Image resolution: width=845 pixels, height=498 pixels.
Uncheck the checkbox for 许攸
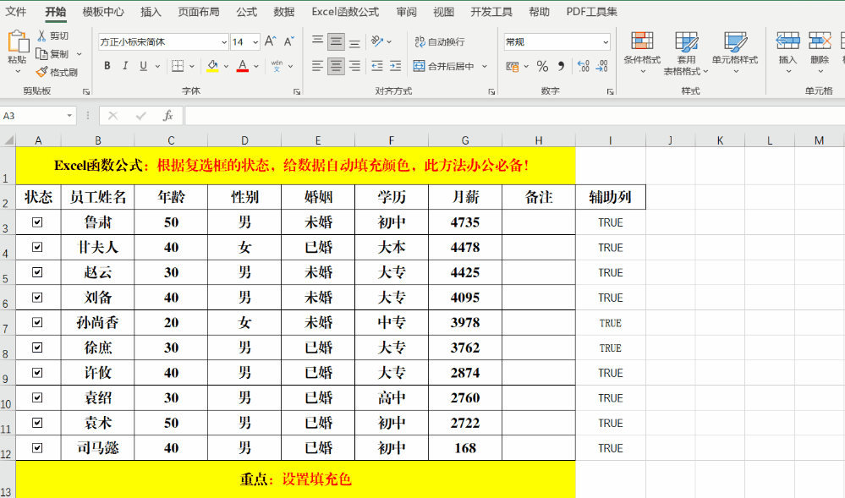coord(37,372)
